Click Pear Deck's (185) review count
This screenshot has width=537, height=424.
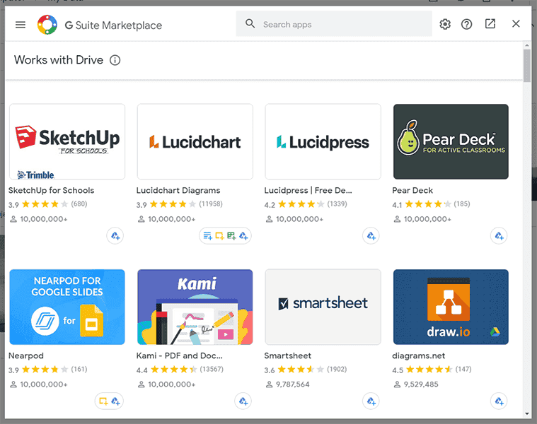pos(462,204)
